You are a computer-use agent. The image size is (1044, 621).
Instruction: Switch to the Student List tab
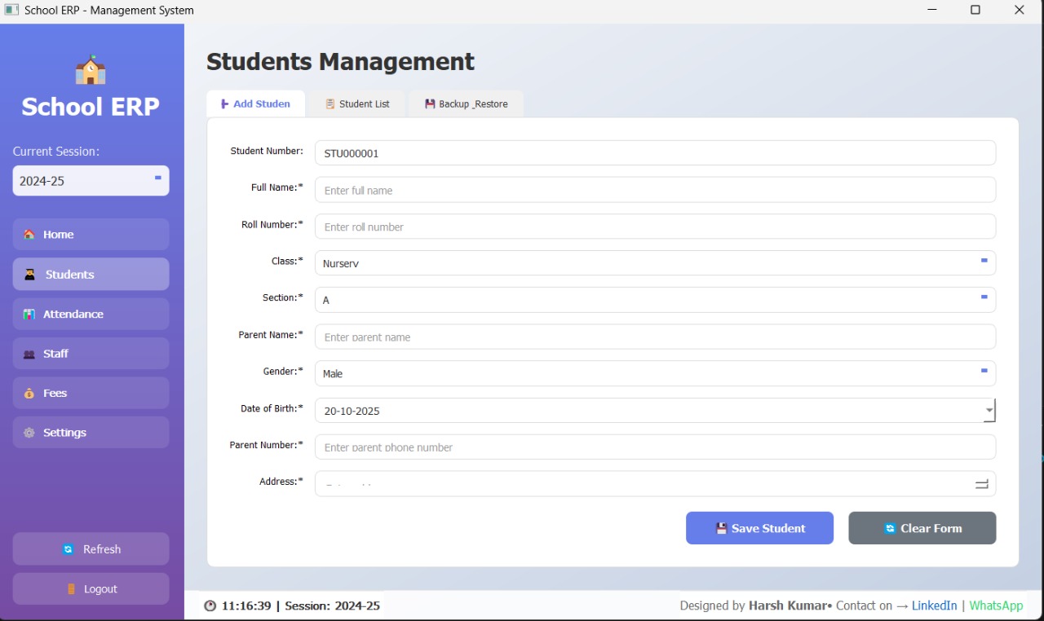coord(357,104)
